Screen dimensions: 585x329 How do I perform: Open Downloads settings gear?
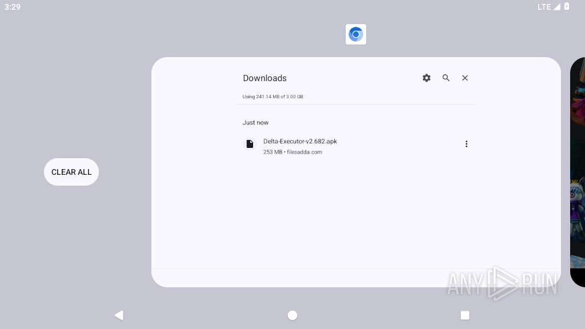point(426,78)
